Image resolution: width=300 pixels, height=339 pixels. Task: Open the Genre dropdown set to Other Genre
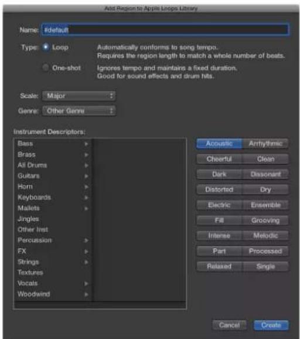[79, 111]
